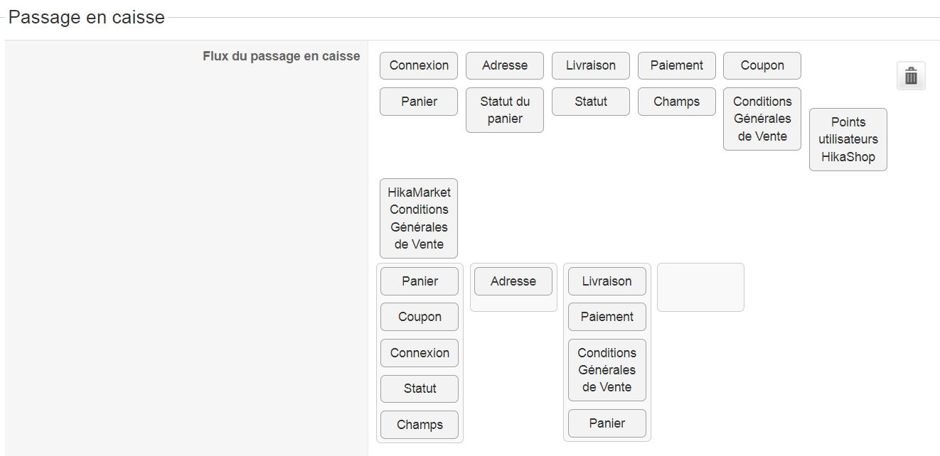The height and width of the screenshot is (456, 940).
Task: Click Statut in the first step column
Action: [420, 389]
